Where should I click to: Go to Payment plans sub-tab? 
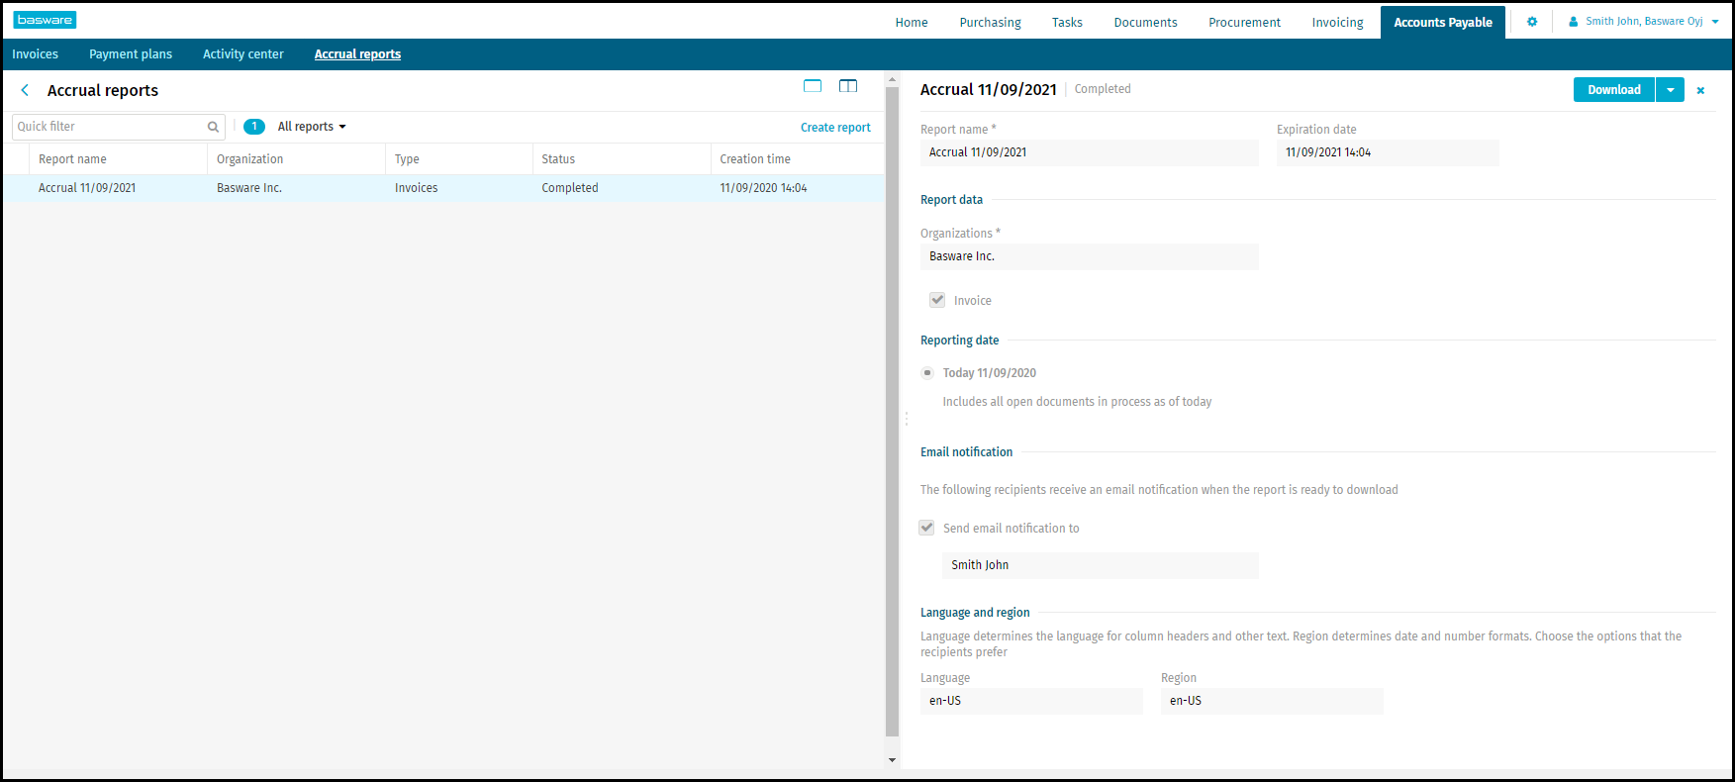(x=131, y=54)
